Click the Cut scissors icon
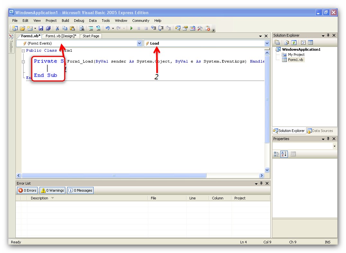Image resolution: width=346 pixels, height=253 pixels. click(x=57, y=28)
